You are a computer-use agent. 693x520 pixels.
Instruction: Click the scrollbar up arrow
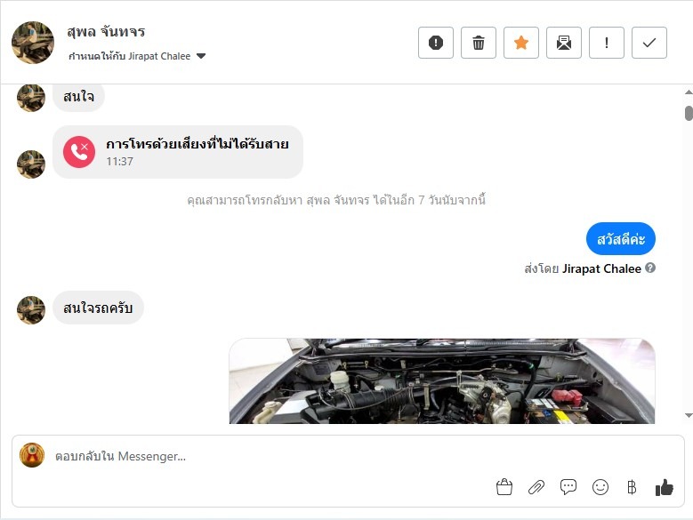[689, 92]
